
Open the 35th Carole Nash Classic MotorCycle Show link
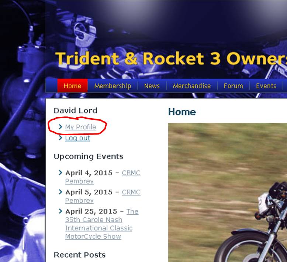click(99, 224)
